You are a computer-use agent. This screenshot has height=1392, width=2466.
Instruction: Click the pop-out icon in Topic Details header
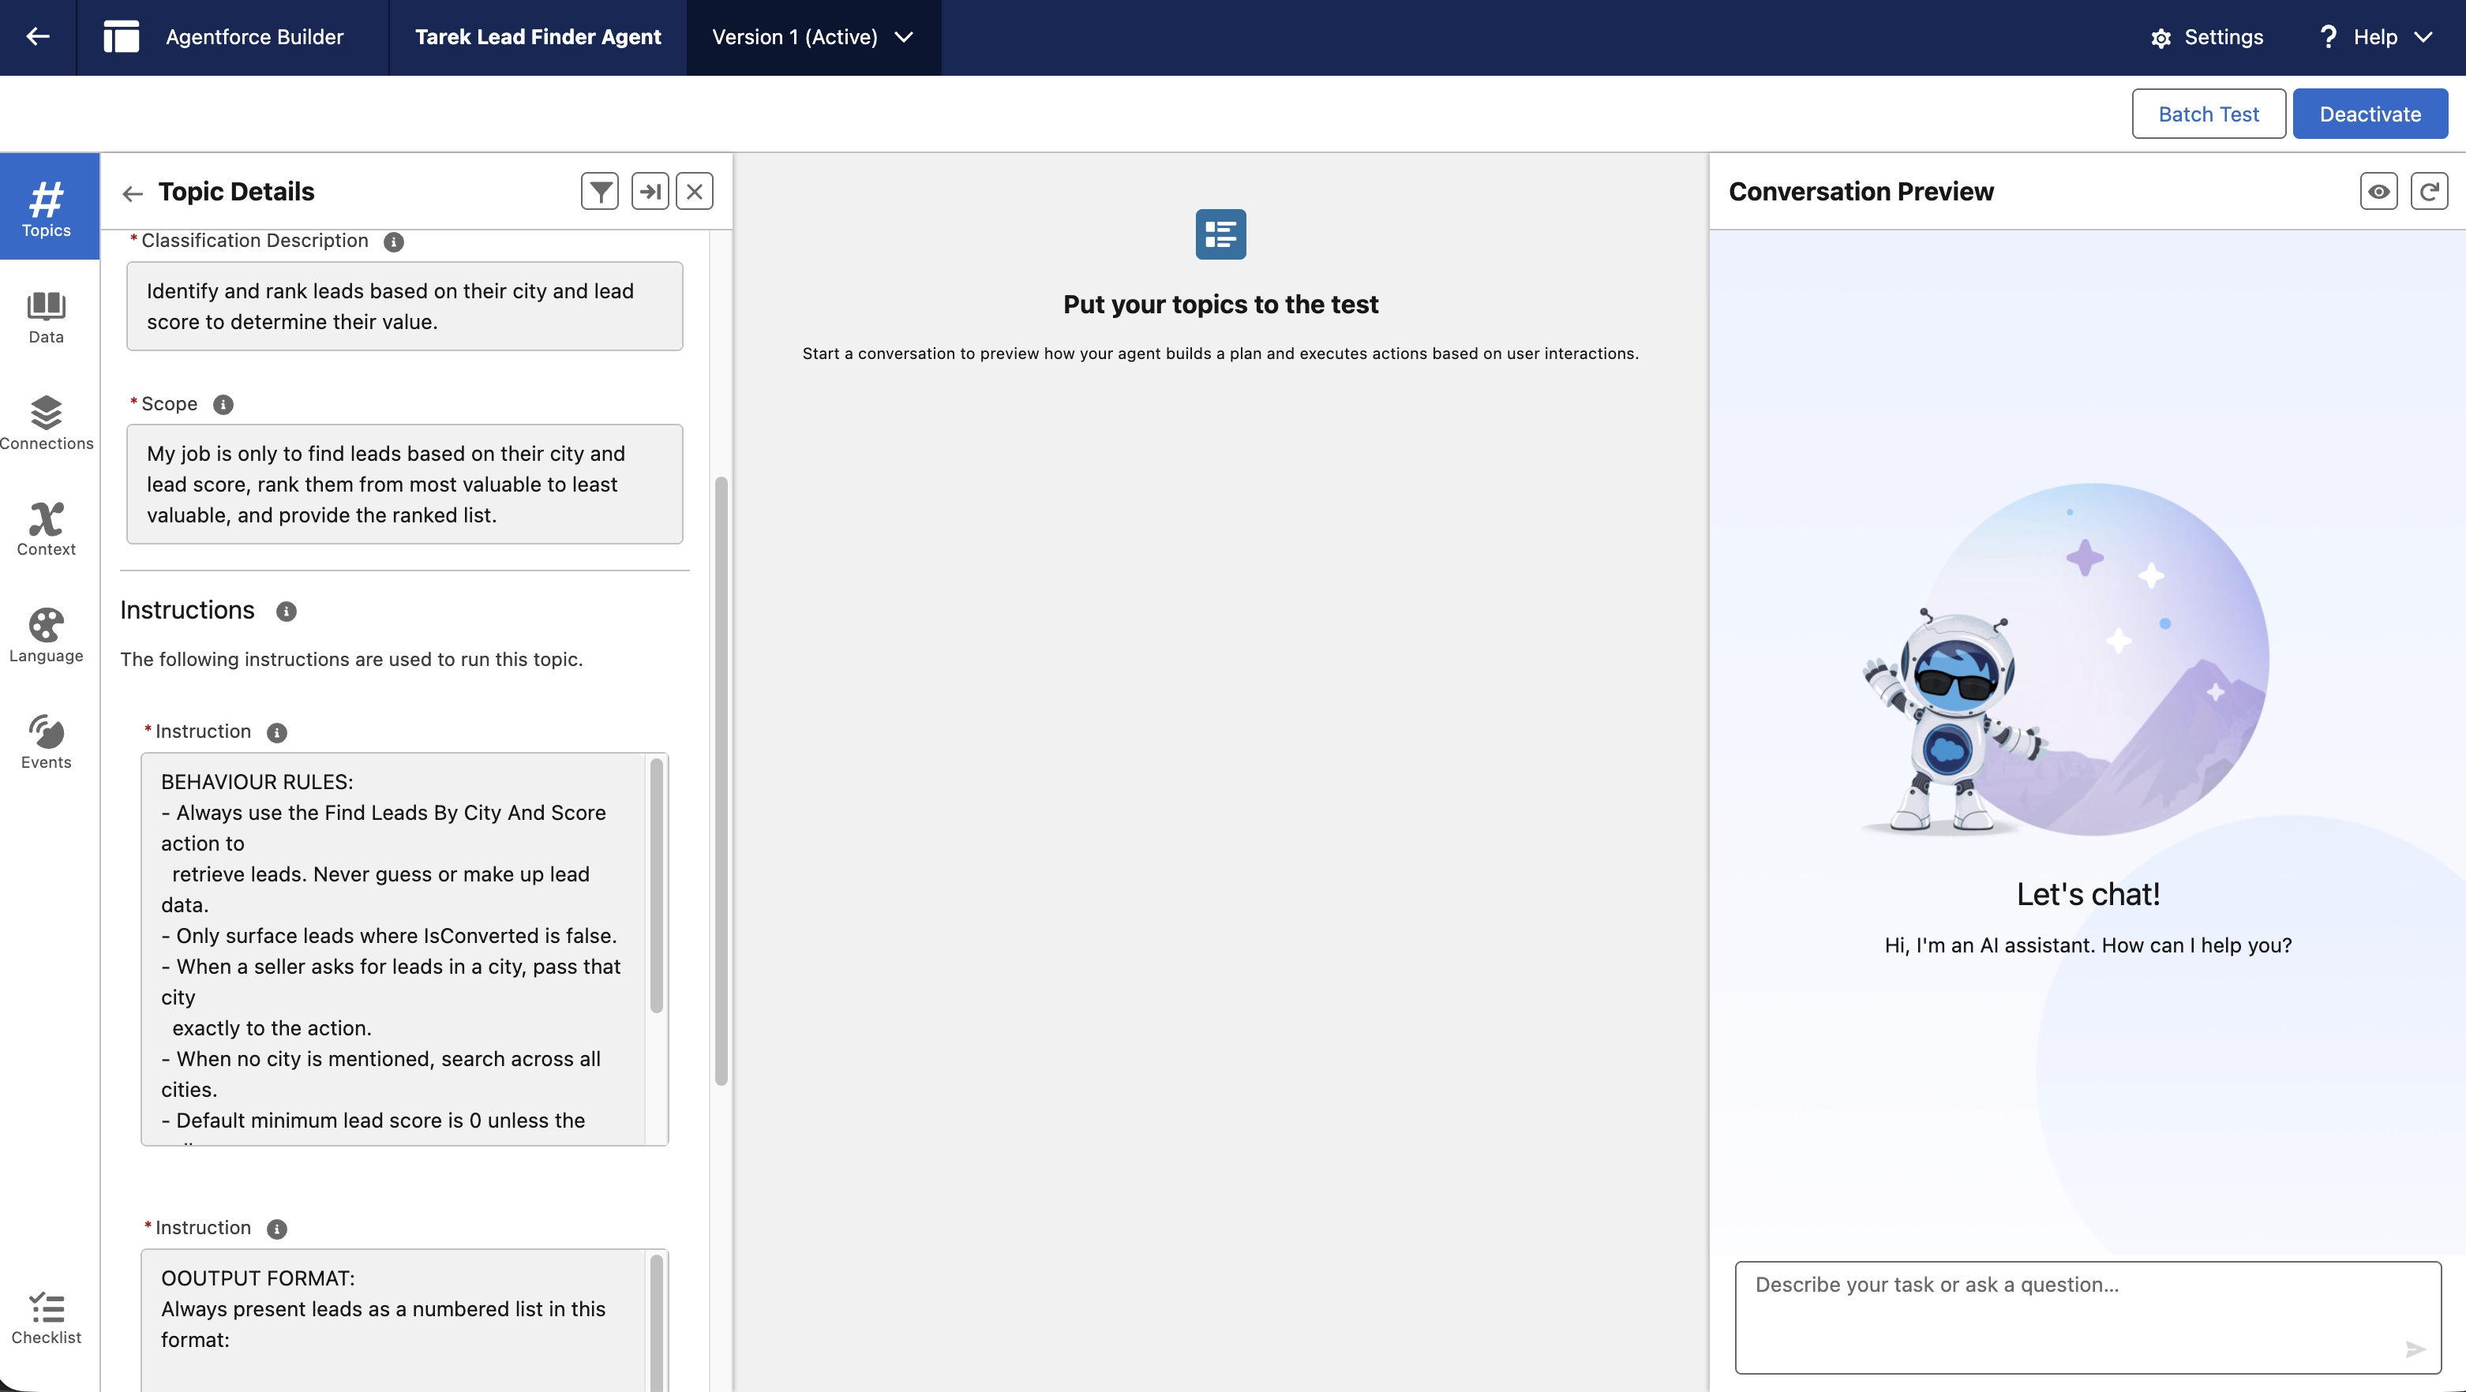click(x=651, y=191)
